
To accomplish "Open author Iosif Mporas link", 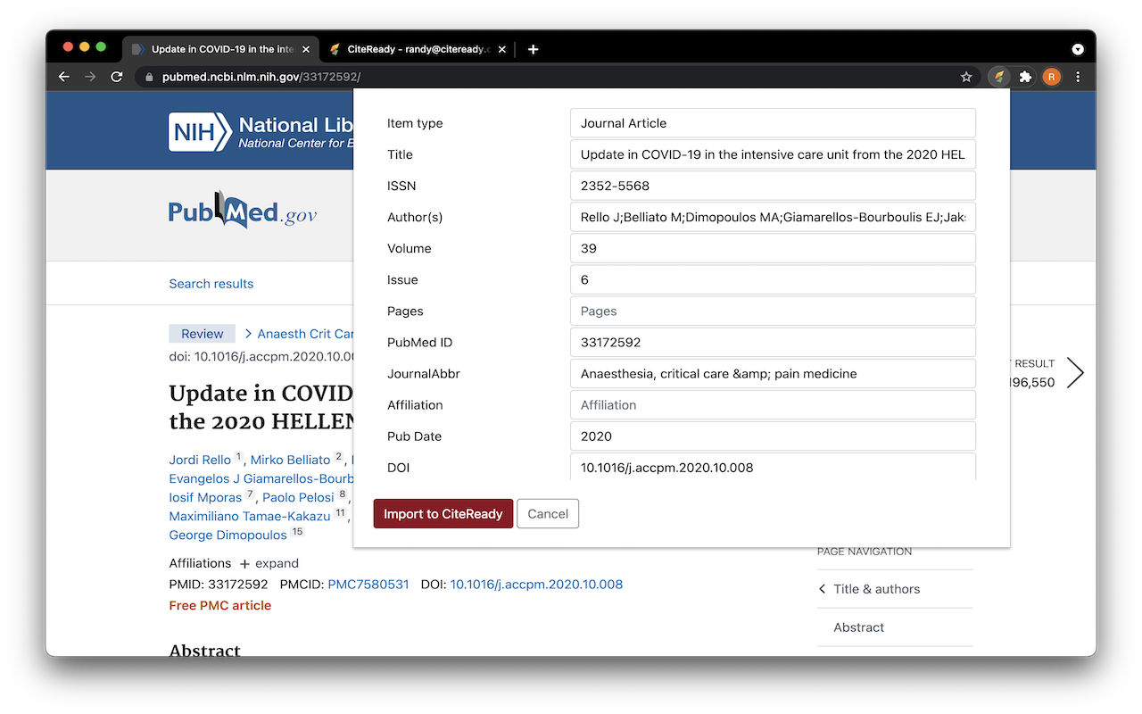I will click(205, 497).
